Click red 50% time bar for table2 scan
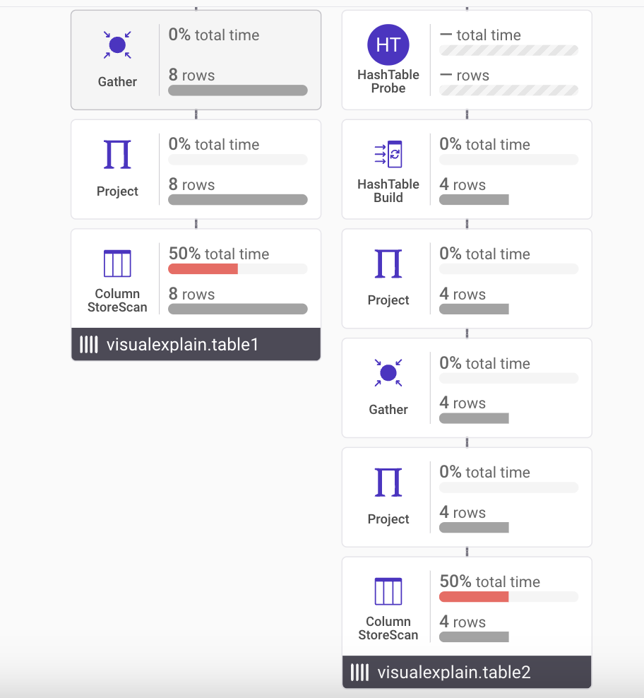644x698 pixels. [x=474, y=596]
